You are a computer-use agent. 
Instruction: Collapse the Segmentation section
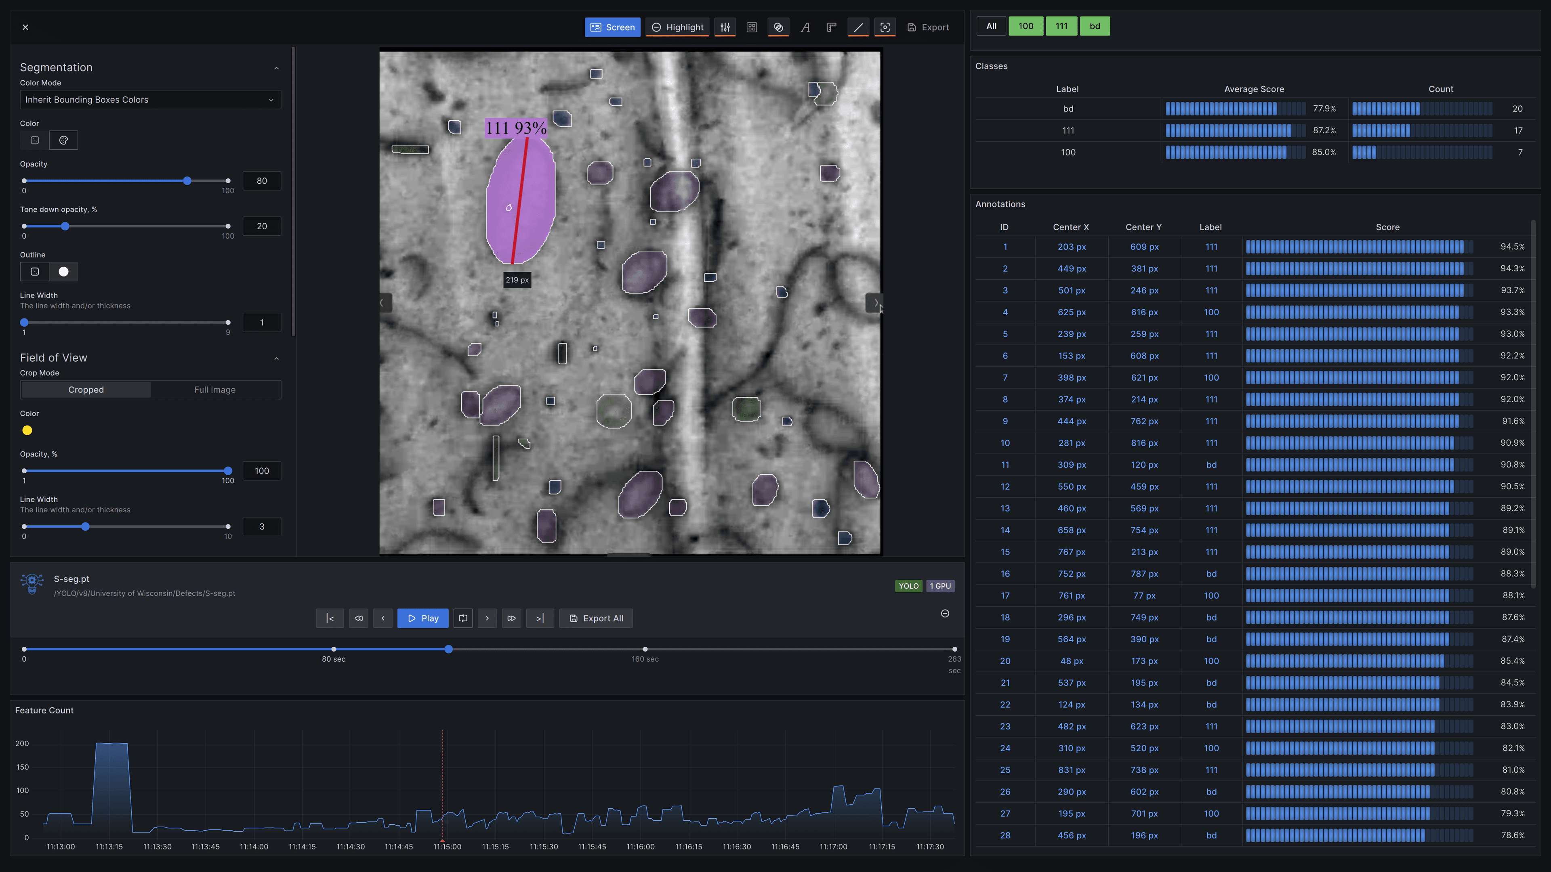(276, 67)
